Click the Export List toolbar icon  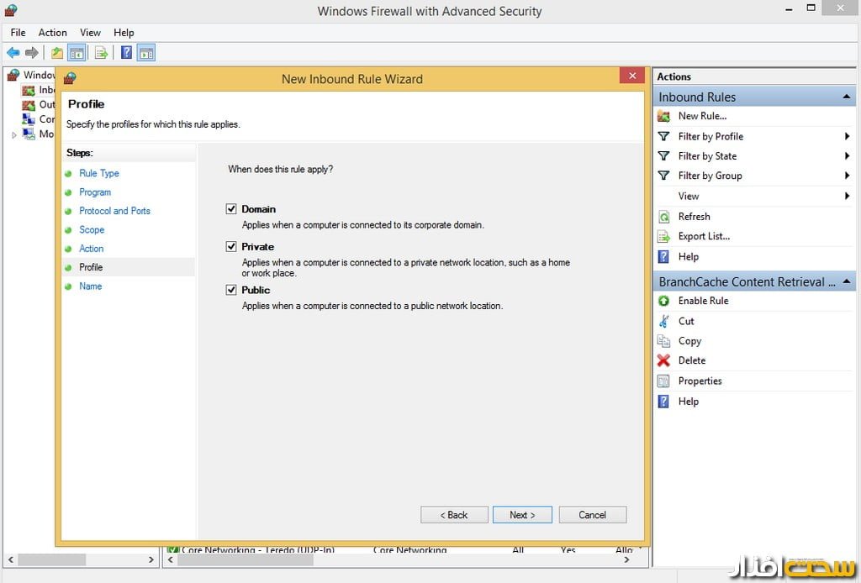(101, 53)
